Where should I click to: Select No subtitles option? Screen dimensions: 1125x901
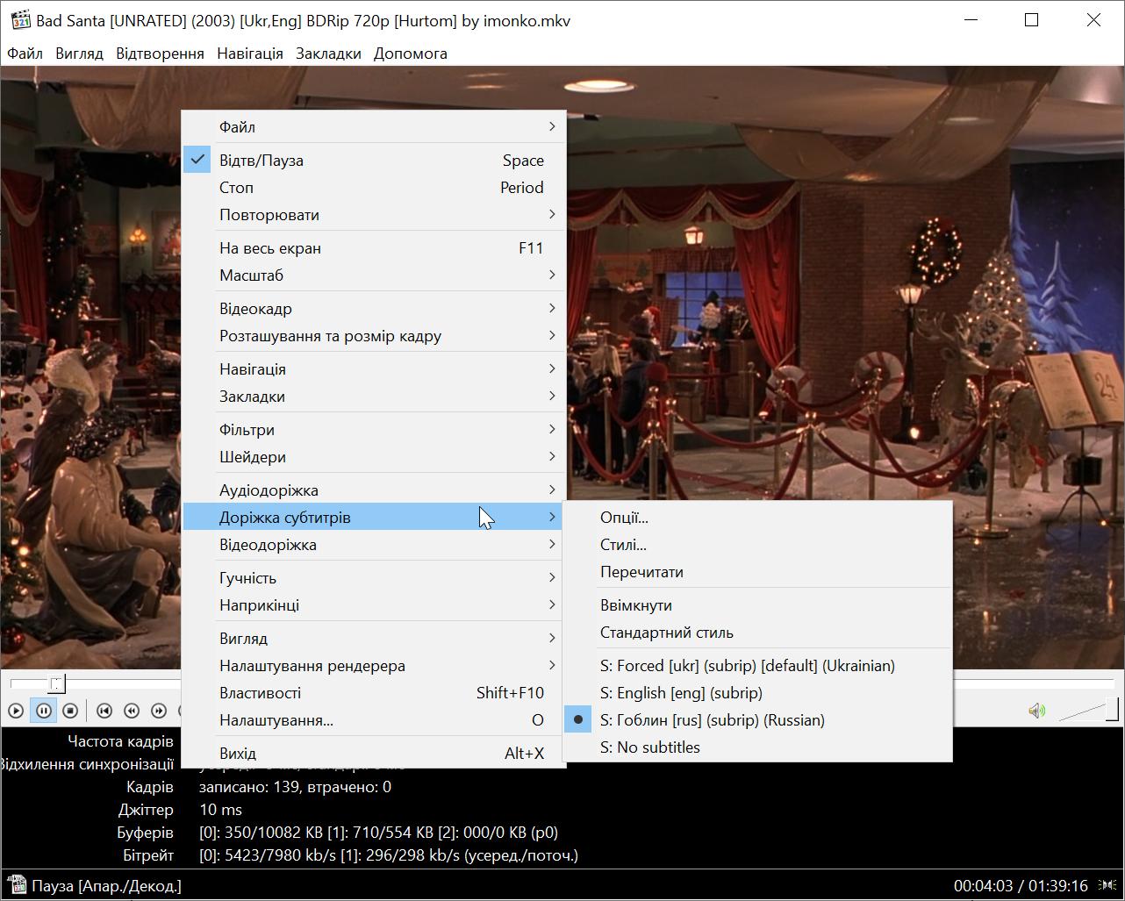coord(757,747)
